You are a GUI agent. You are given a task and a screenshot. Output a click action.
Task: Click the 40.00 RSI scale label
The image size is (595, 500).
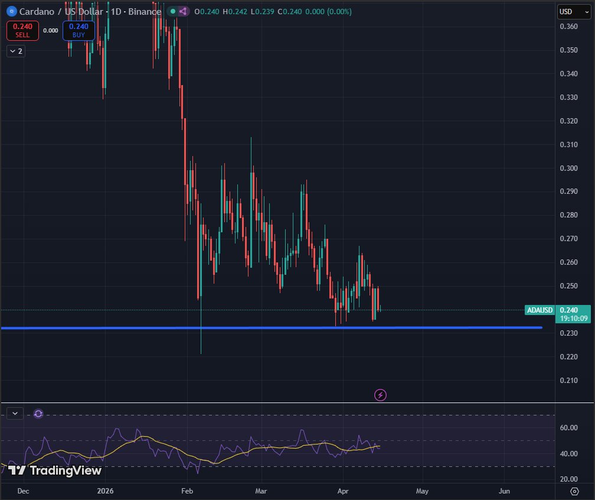[x=569, y=454]
